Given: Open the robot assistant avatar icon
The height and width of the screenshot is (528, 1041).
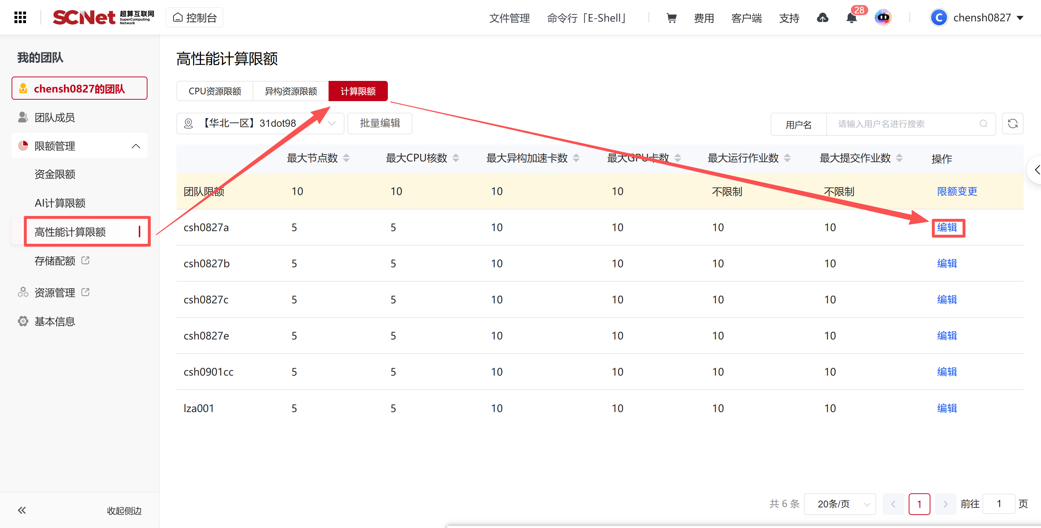Looking at the screenshot, I should [883, 17].
